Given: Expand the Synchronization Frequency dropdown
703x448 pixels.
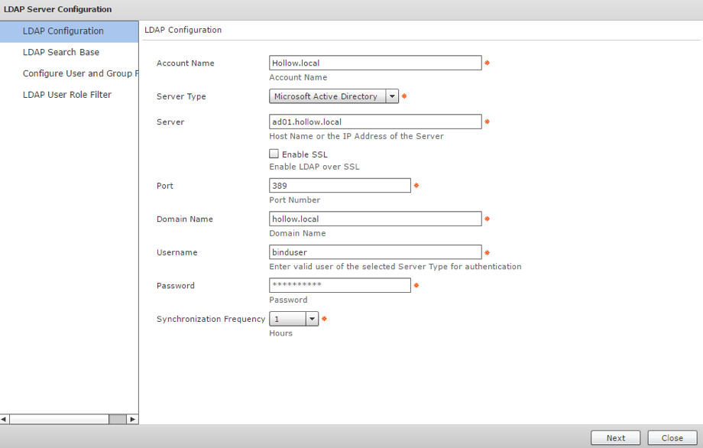Looking at the screenshot, I should [x=312, y=319].
